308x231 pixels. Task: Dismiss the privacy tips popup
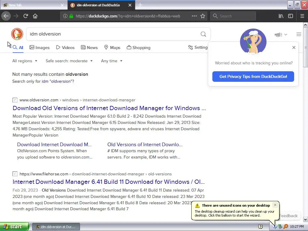pos(294,47)
